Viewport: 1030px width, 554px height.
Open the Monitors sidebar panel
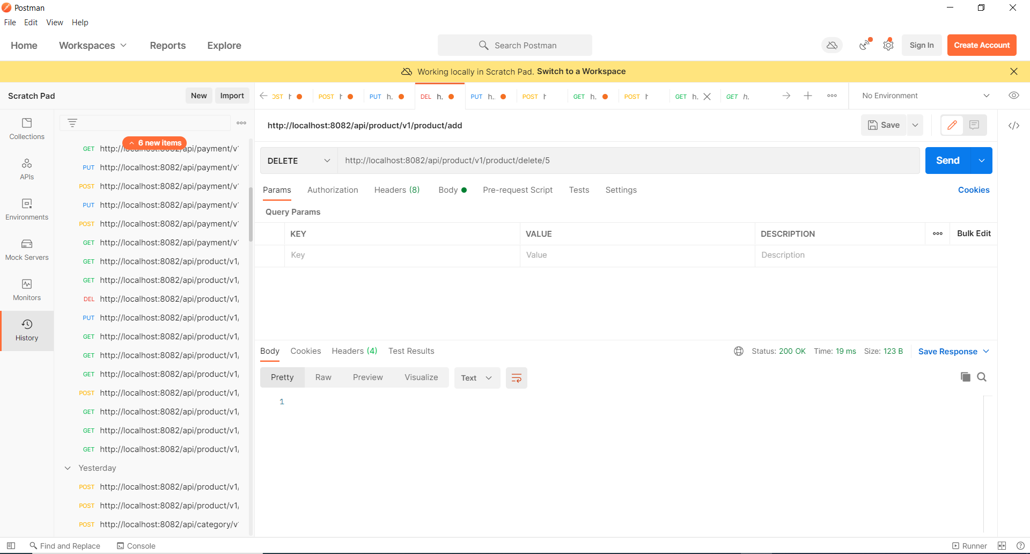coord(27,290)
